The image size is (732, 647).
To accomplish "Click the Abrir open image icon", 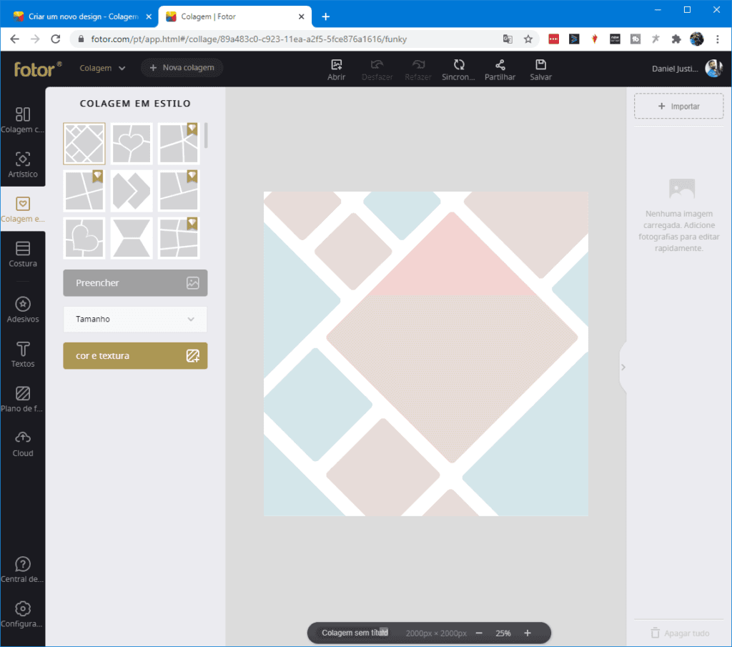I will (x=337, y=69).
